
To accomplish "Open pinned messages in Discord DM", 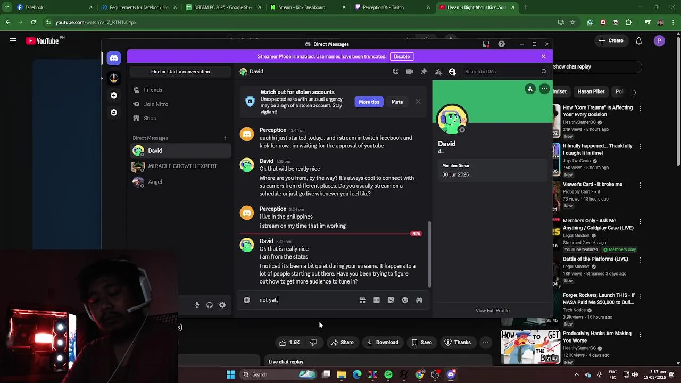I will 424,71.
